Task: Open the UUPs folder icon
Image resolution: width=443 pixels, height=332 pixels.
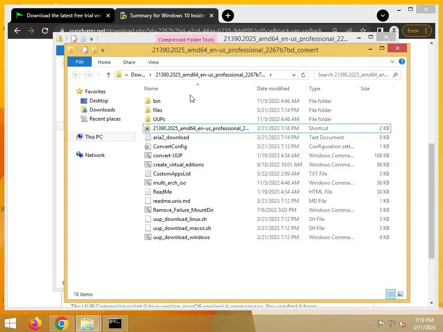Action: pos(148,119)
